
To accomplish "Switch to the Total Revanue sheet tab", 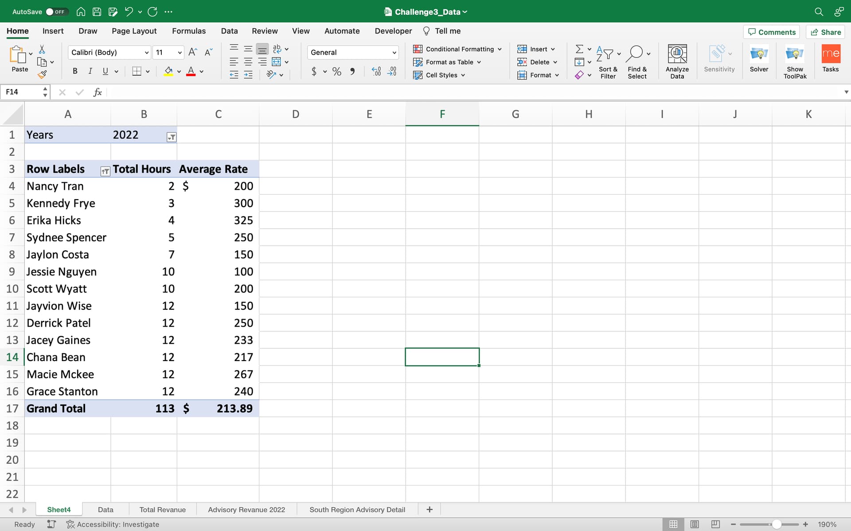I will [x=162, y=510].
